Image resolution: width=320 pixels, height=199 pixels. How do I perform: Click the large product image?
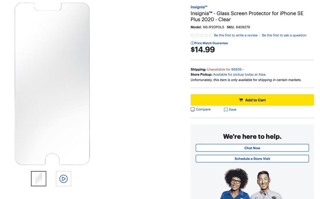52,83
